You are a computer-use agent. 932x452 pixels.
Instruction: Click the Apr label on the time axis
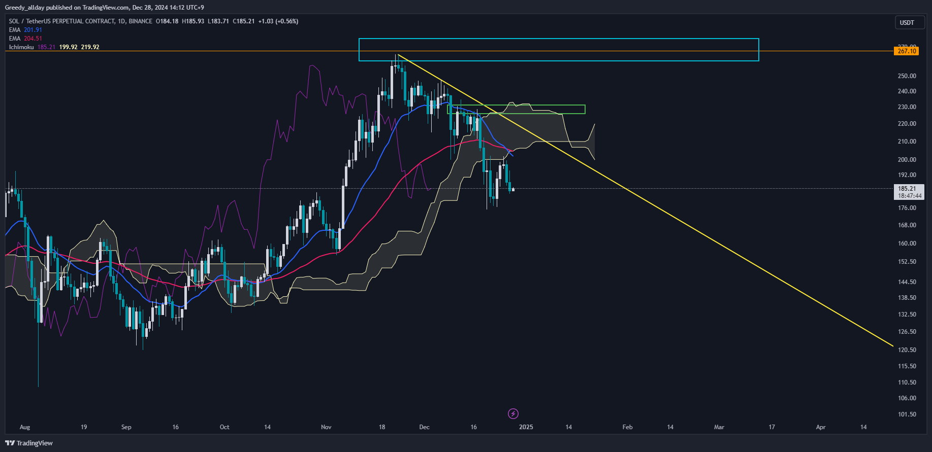(x=821, y=427)
